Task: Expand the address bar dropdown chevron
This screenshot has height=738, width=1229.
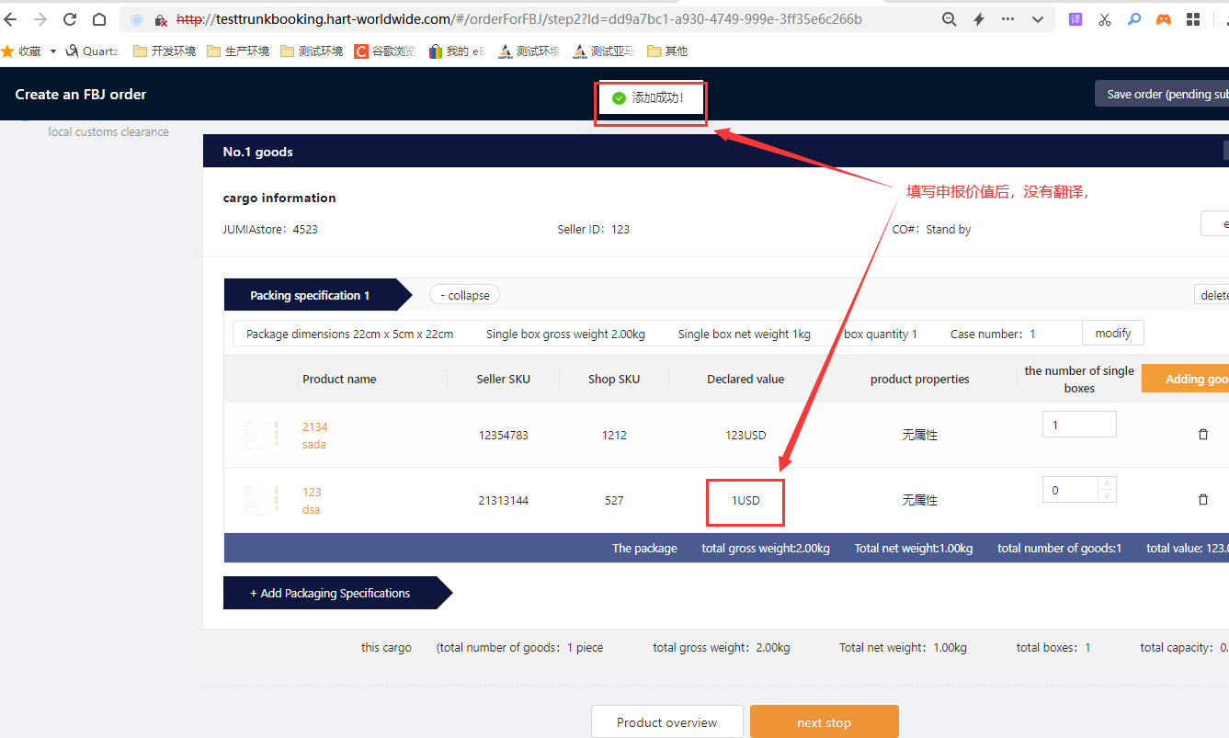Action: [1038, 19]
